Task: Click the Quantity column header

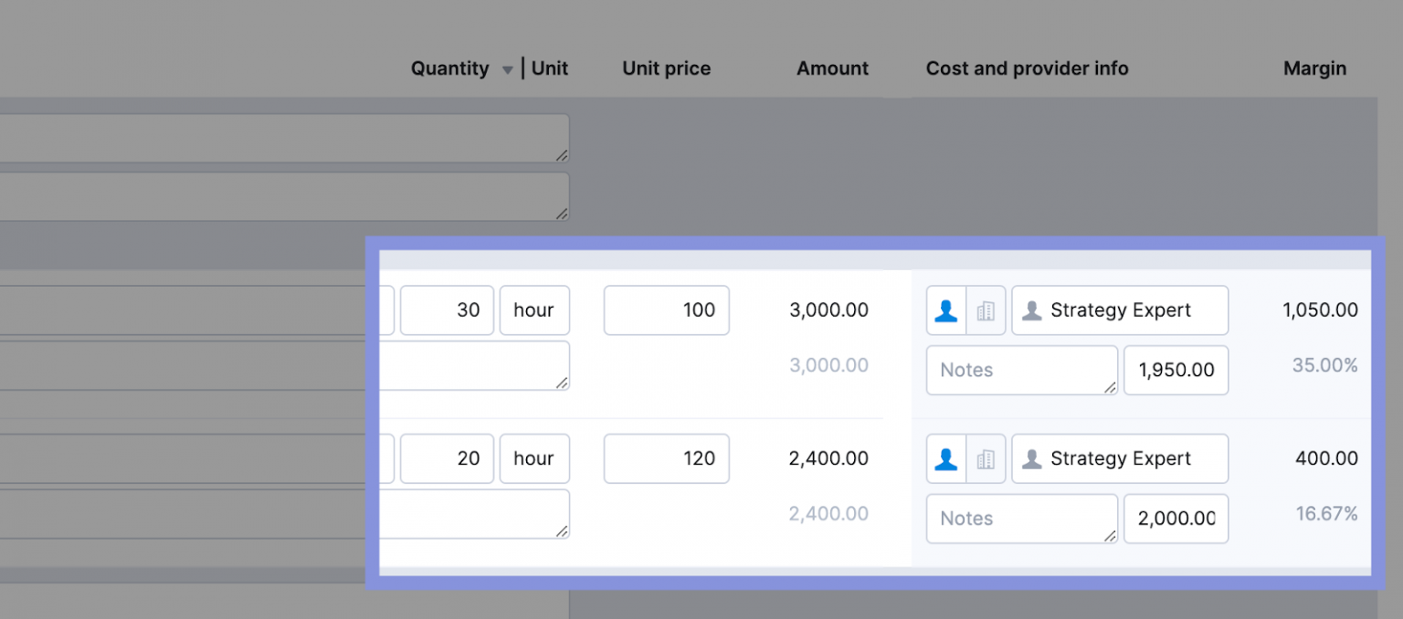Action: point(449,68)
